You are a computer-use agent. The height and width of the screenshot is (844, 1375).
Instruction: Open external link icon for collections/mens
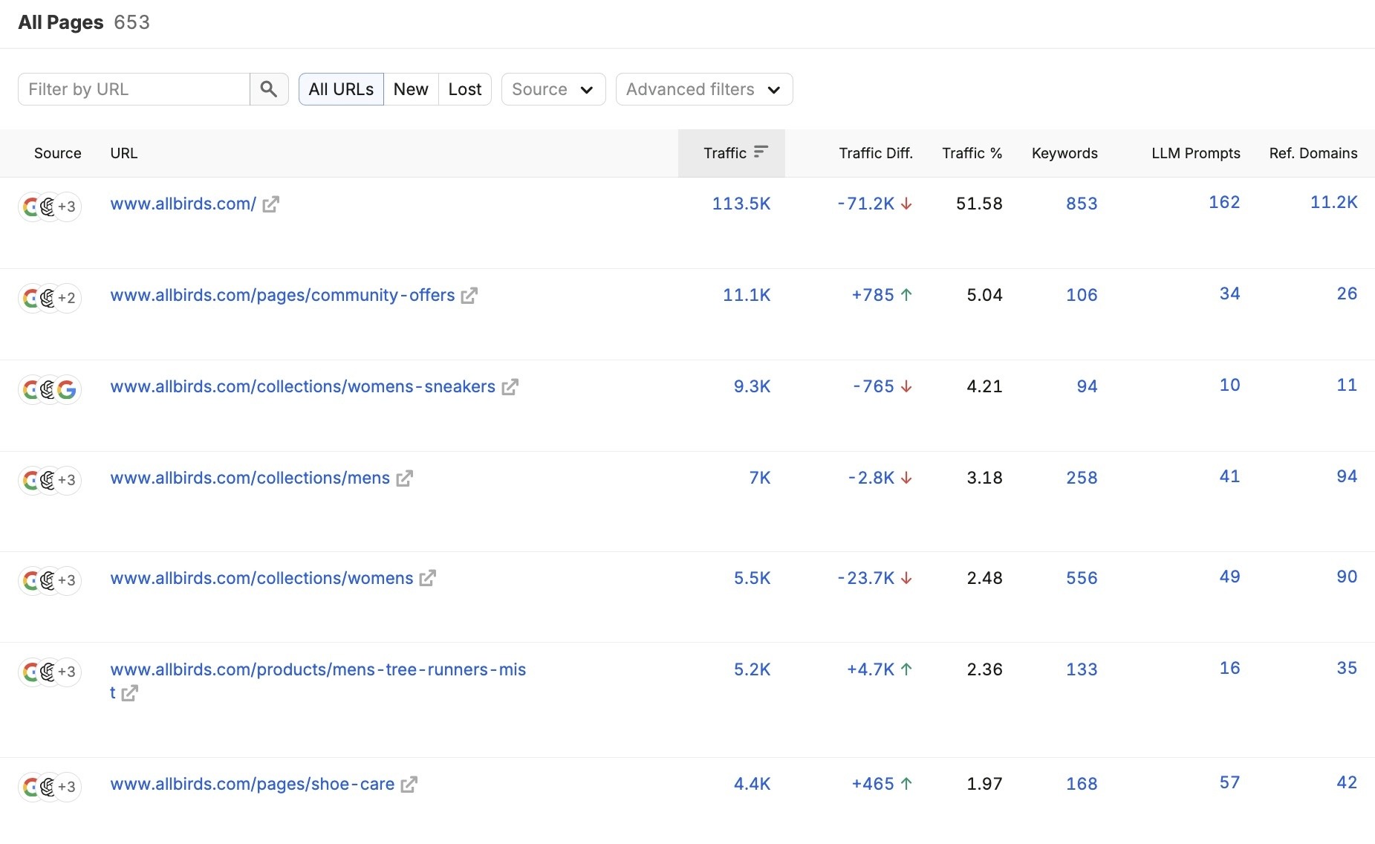(405, 478)
